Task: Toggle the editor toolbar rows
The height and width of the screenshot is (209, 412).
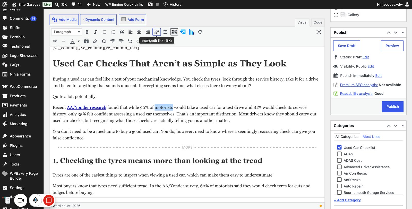Action: tap(174, 32)
